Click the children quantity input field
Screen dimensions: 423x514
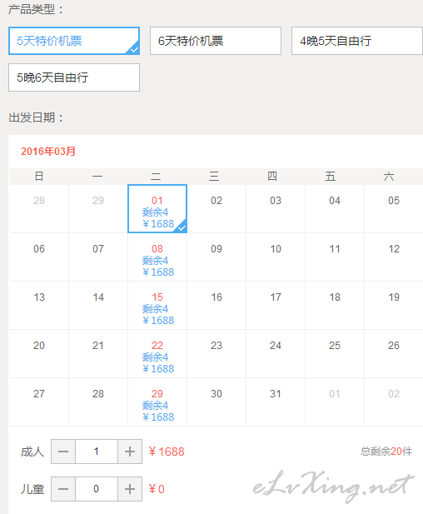(97, 489)
